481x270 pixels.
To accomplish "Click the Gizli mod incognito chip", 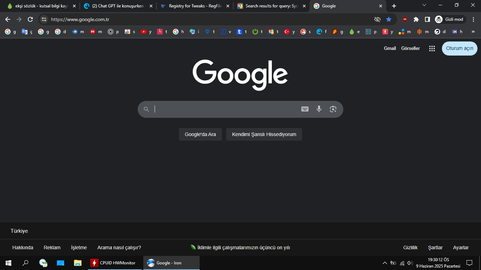I will 450,19.
